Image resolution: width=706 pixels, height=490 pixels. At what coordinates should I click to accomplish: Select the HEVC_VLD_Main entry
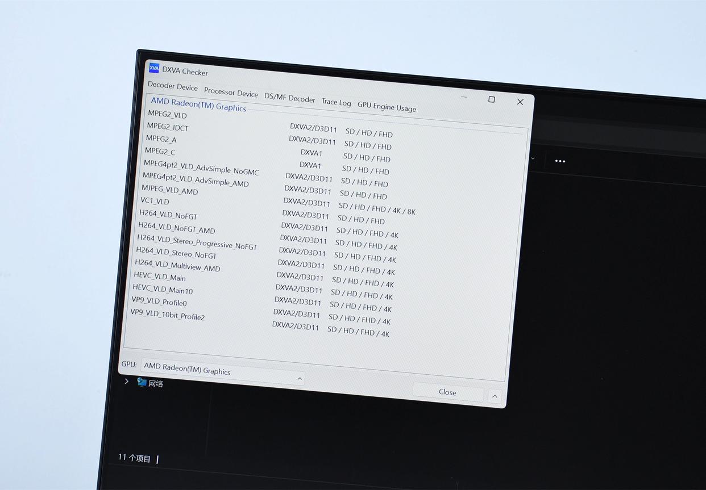[x=160, y=277]
